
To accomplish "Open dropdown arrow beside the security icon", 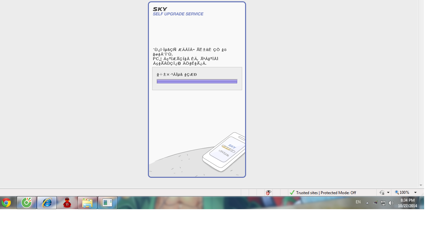I will click(x=388, y=192).
